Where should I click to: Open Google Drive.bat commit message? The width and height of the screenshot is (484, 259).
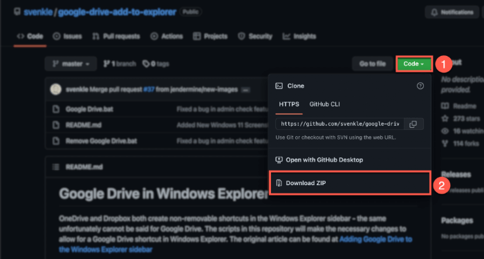222,109
